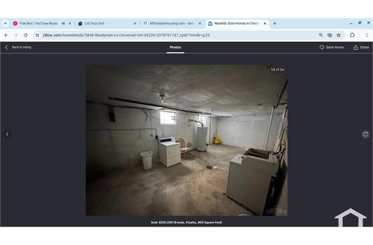Switch to AffordableHousing.com tab
This screenshot has width=373, height=245.
tap(172, 24)
